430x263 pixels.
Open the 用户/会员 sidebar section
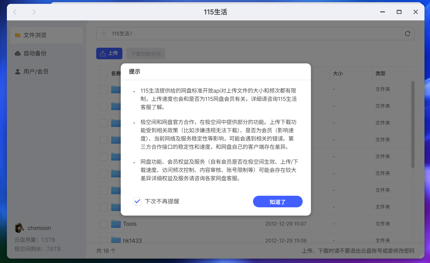tap(47, 71)
